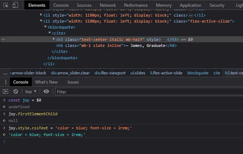The image size is (243, 154).
Task: Collapse the cite node
Action: [x=50, y=33]
